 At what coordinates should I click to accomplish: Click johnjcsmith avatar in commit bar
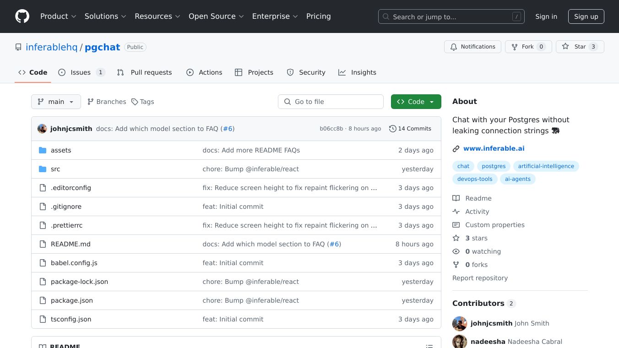pyautogui.click(x=42, y=129)
